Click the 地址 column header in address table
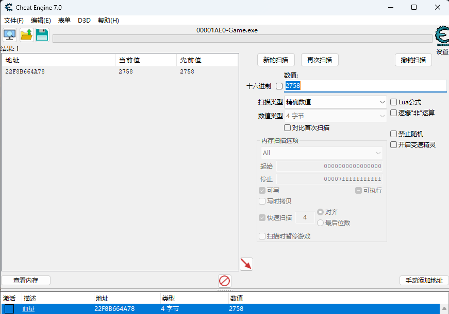 127,298
